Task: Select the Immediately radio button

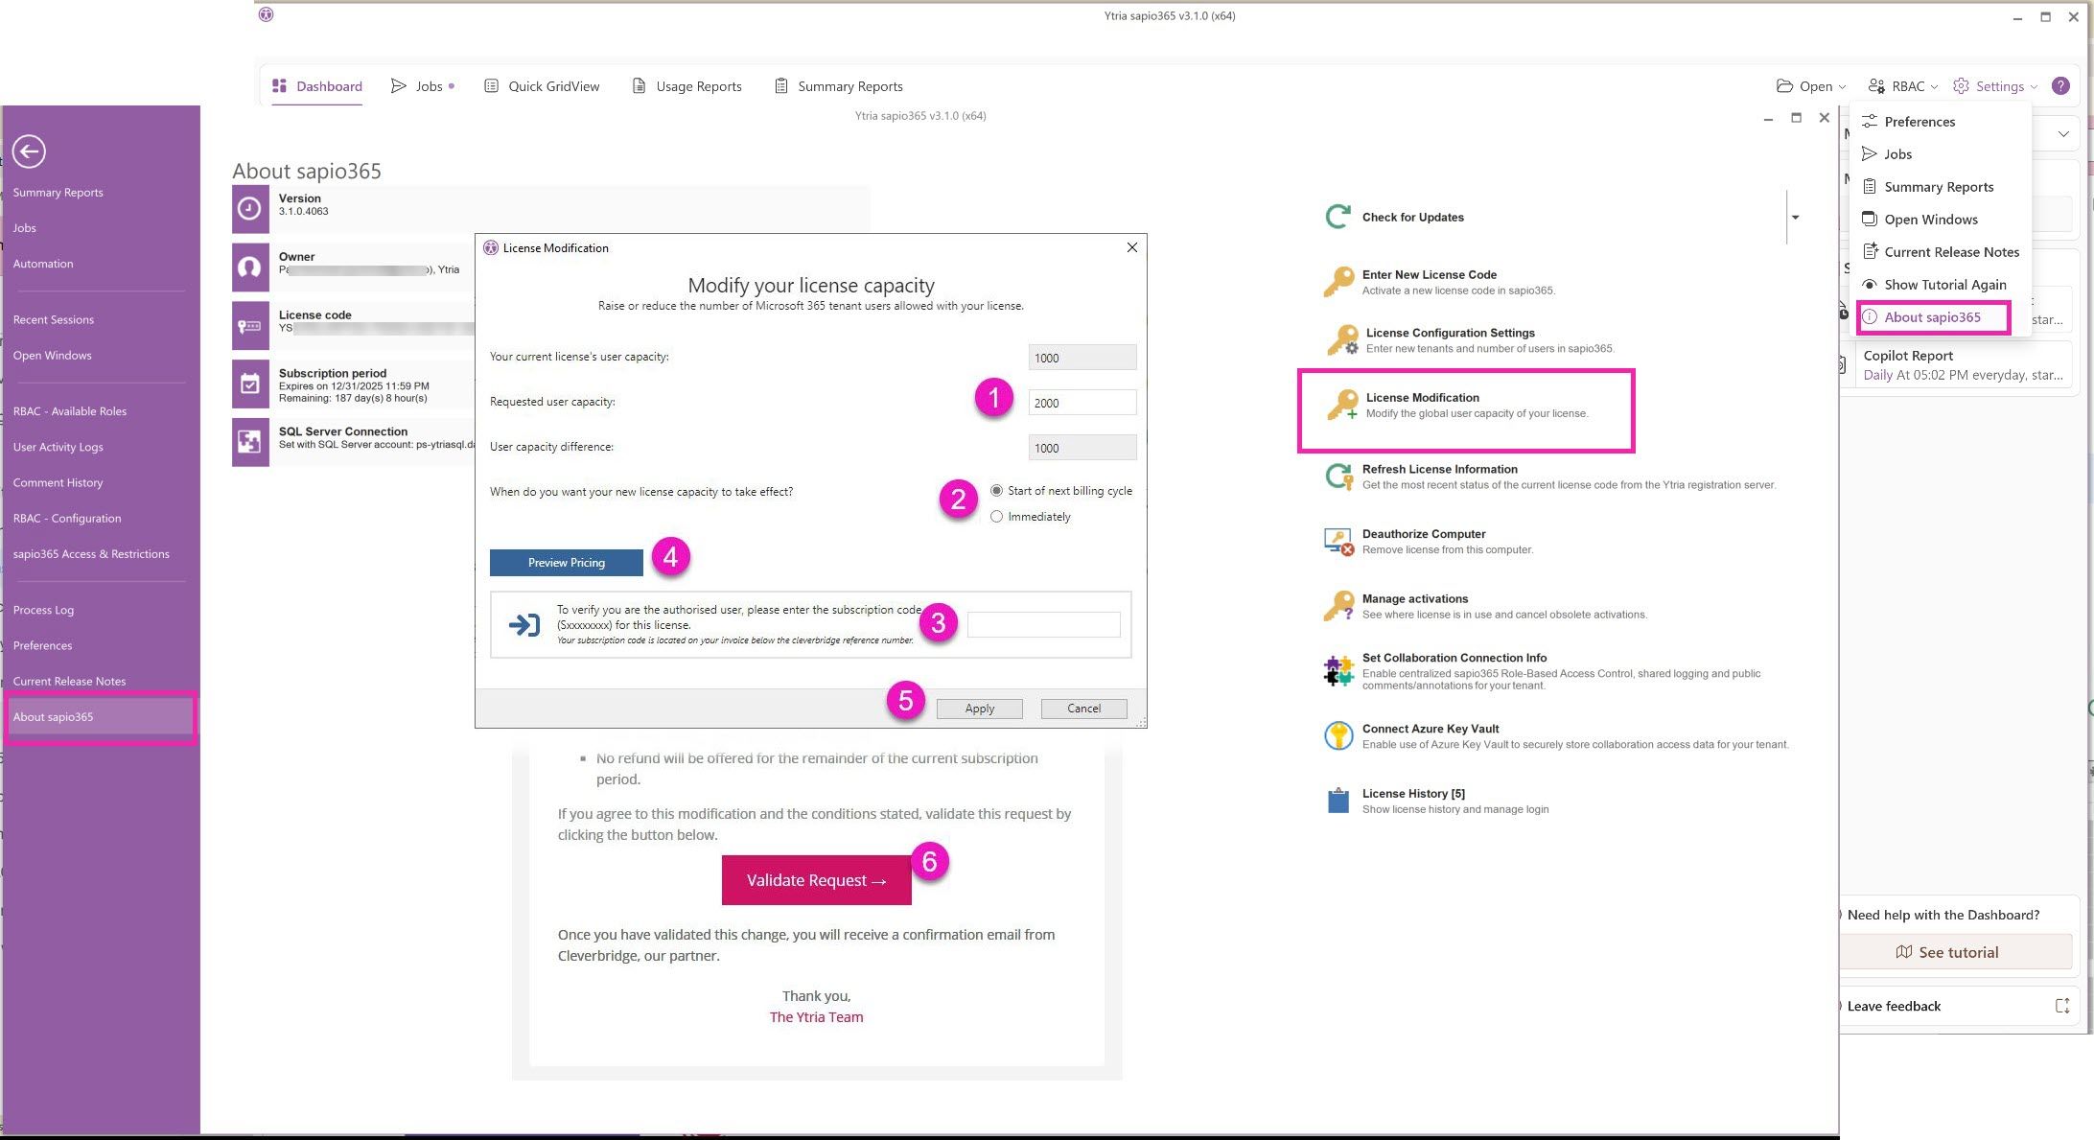Action: 997,517
